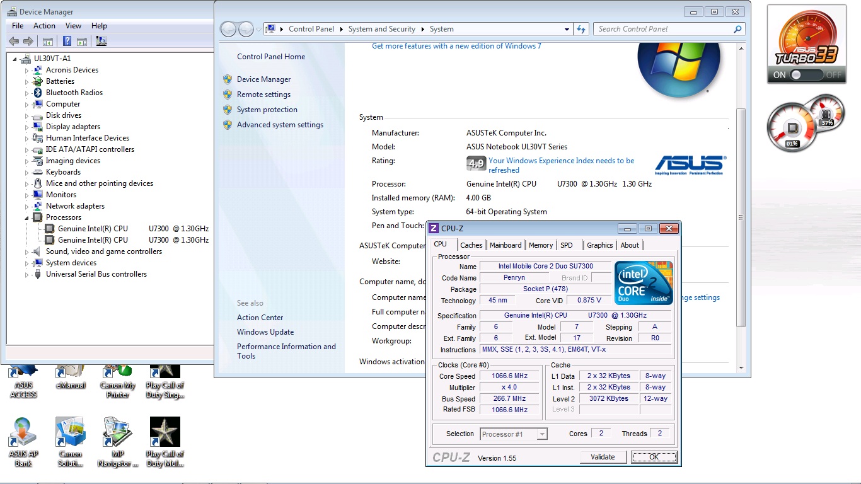Refresh the Control Panel address bar
The height and width of the screenshot is (484, 861).
(x=581, y=29)
